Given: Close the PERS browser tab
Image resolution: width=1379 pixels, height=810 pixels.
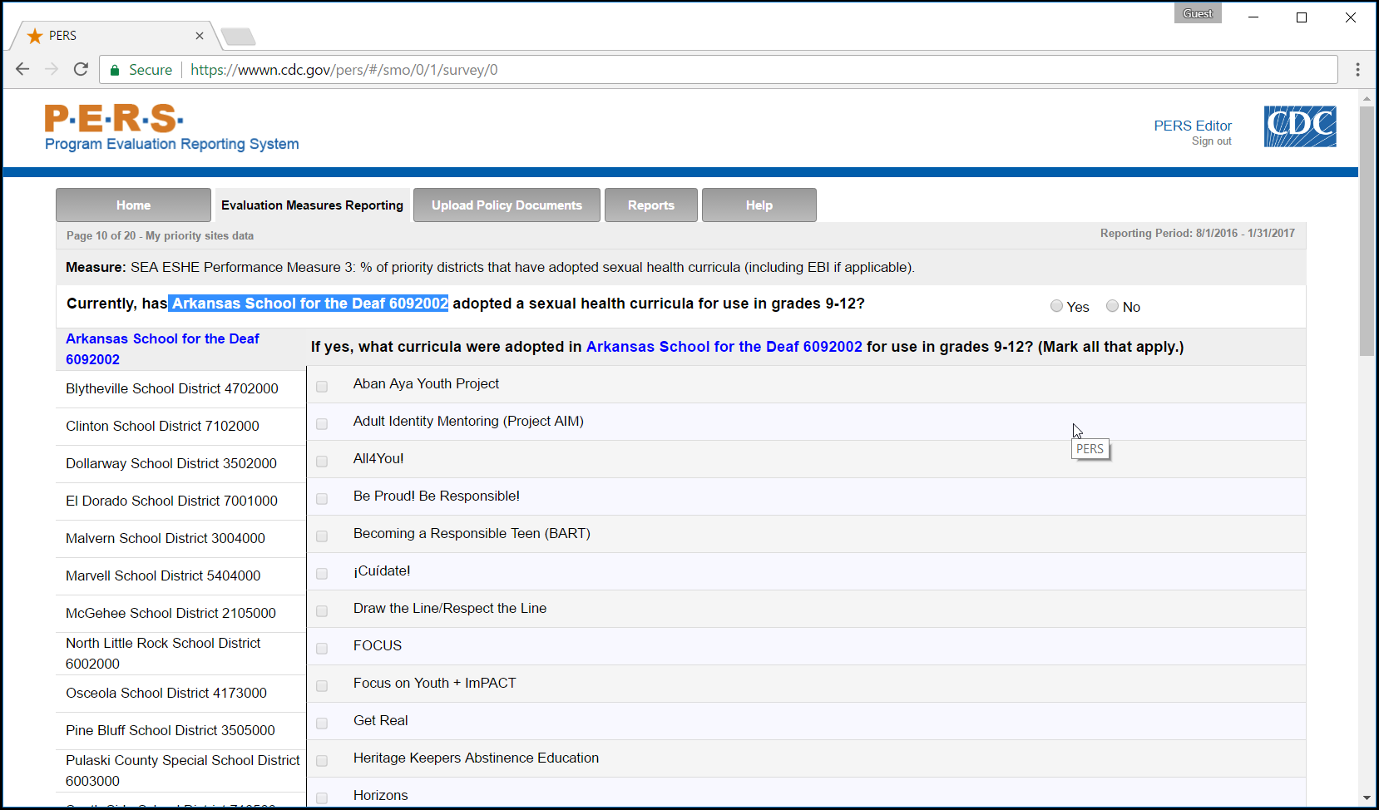Looking at the screenshot, I should 200,36.
